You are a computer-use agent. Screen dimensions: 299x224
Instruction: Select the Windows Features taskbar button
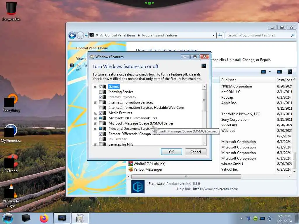(80, 218)
